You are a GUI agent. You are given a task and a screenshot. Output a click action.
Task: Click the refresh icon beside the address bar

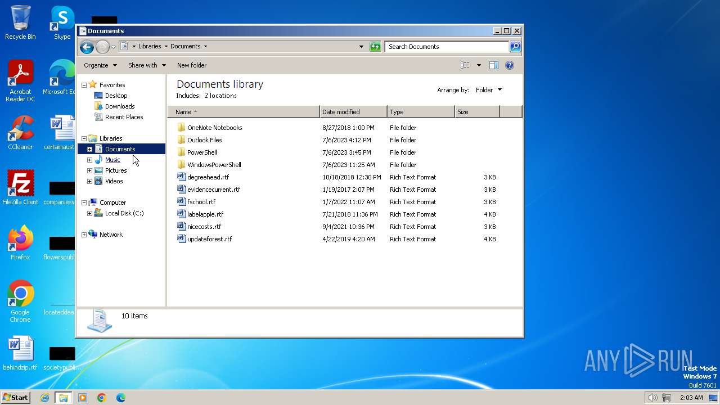click(x=375, y=47)
